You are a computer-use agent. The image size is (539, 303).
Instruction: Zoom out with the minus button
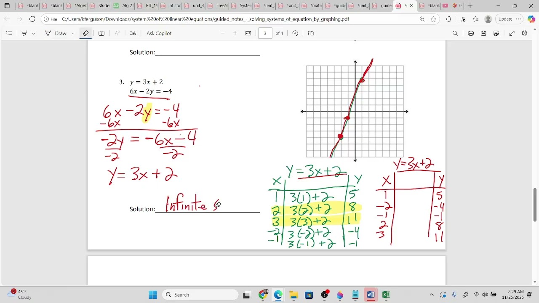[x=223, y=33]
